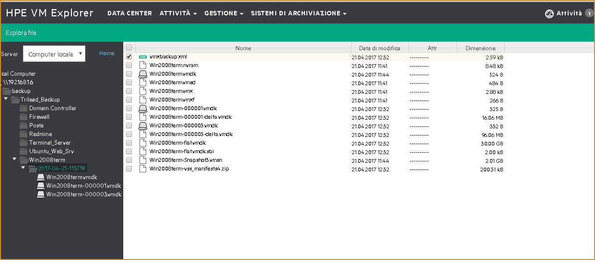This screenshot has height=260, width=595.
Task: Check the Win2008term-Snapshot3.vmsn checkbox
Action: point(128,160)
